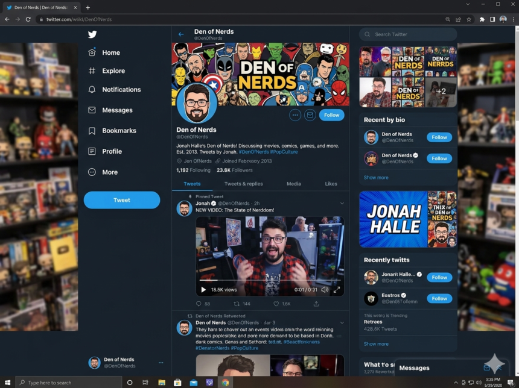Open the Chrome side panel icon
519x388 pixels.
[x=492, y=19]
